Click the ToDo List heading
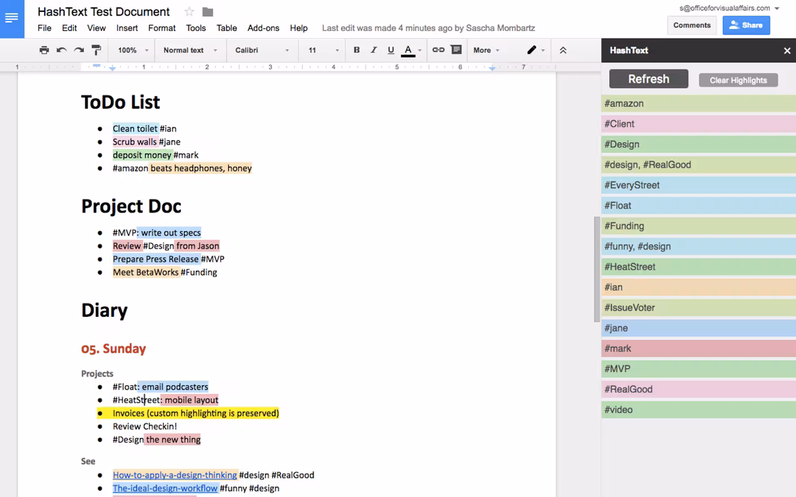Image resolution: width=796 pixels, height=497 pixels. pos(121,102)
